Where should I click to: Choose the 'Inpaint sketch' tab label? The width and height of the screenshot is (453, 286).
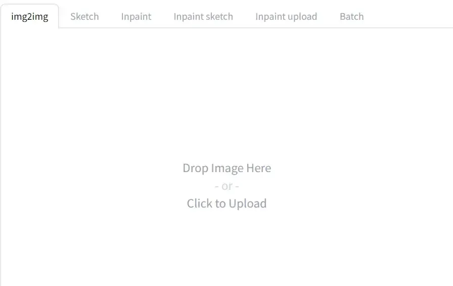click(203, 17)
